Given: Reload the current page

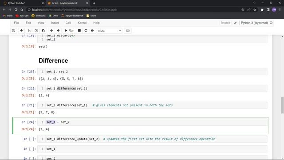Looking at the screenshot, I should point(16,10).
